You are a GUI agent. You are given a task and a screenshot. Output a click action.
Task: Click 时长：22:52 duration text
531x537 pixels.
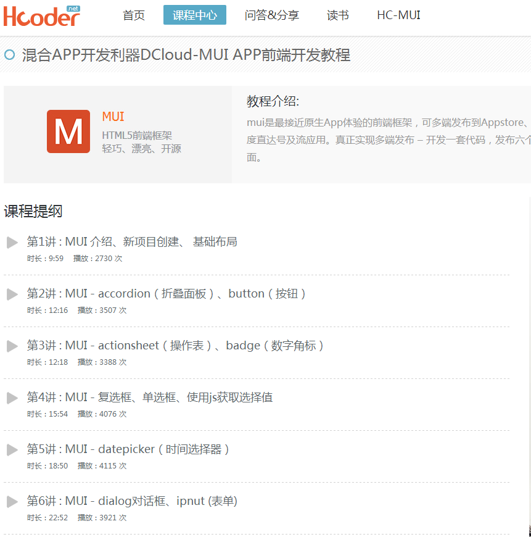(x=47, y=517)
